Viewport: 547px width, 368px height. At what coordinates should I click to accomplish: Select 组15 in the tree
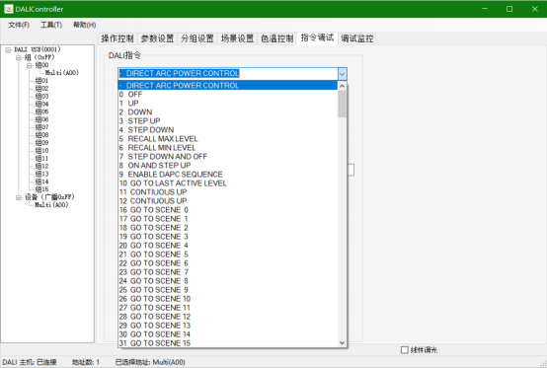pyautogui.click(x=41, y=189)
